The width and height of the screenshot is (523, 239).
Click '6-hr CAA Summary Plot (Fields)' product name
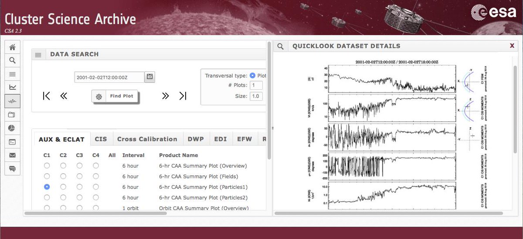point(198,176)
